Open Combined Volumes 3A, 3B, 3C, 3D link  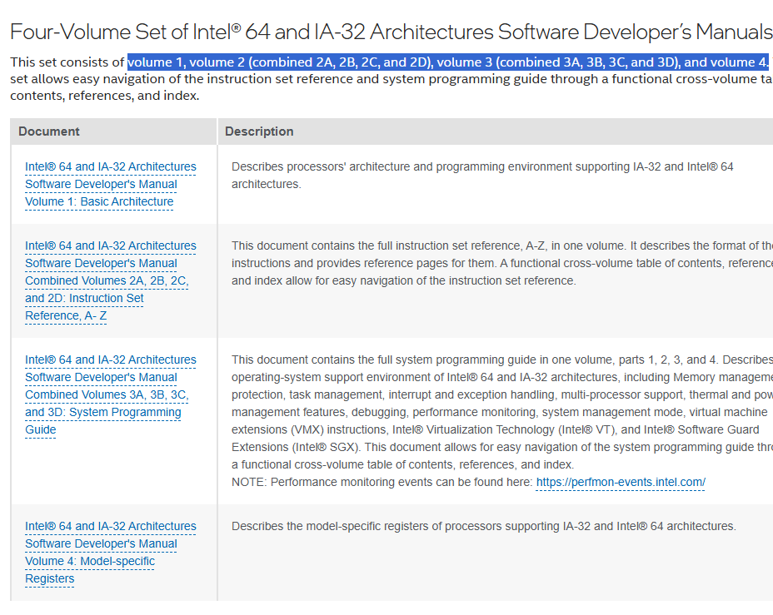tap(111, 395)
